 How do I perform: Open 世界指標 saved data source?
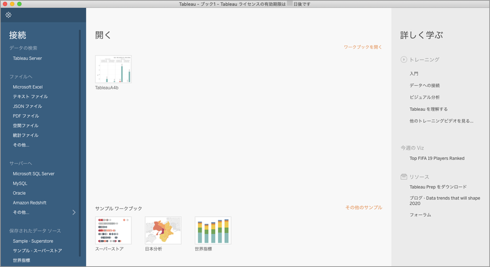(x=21, y=260)
